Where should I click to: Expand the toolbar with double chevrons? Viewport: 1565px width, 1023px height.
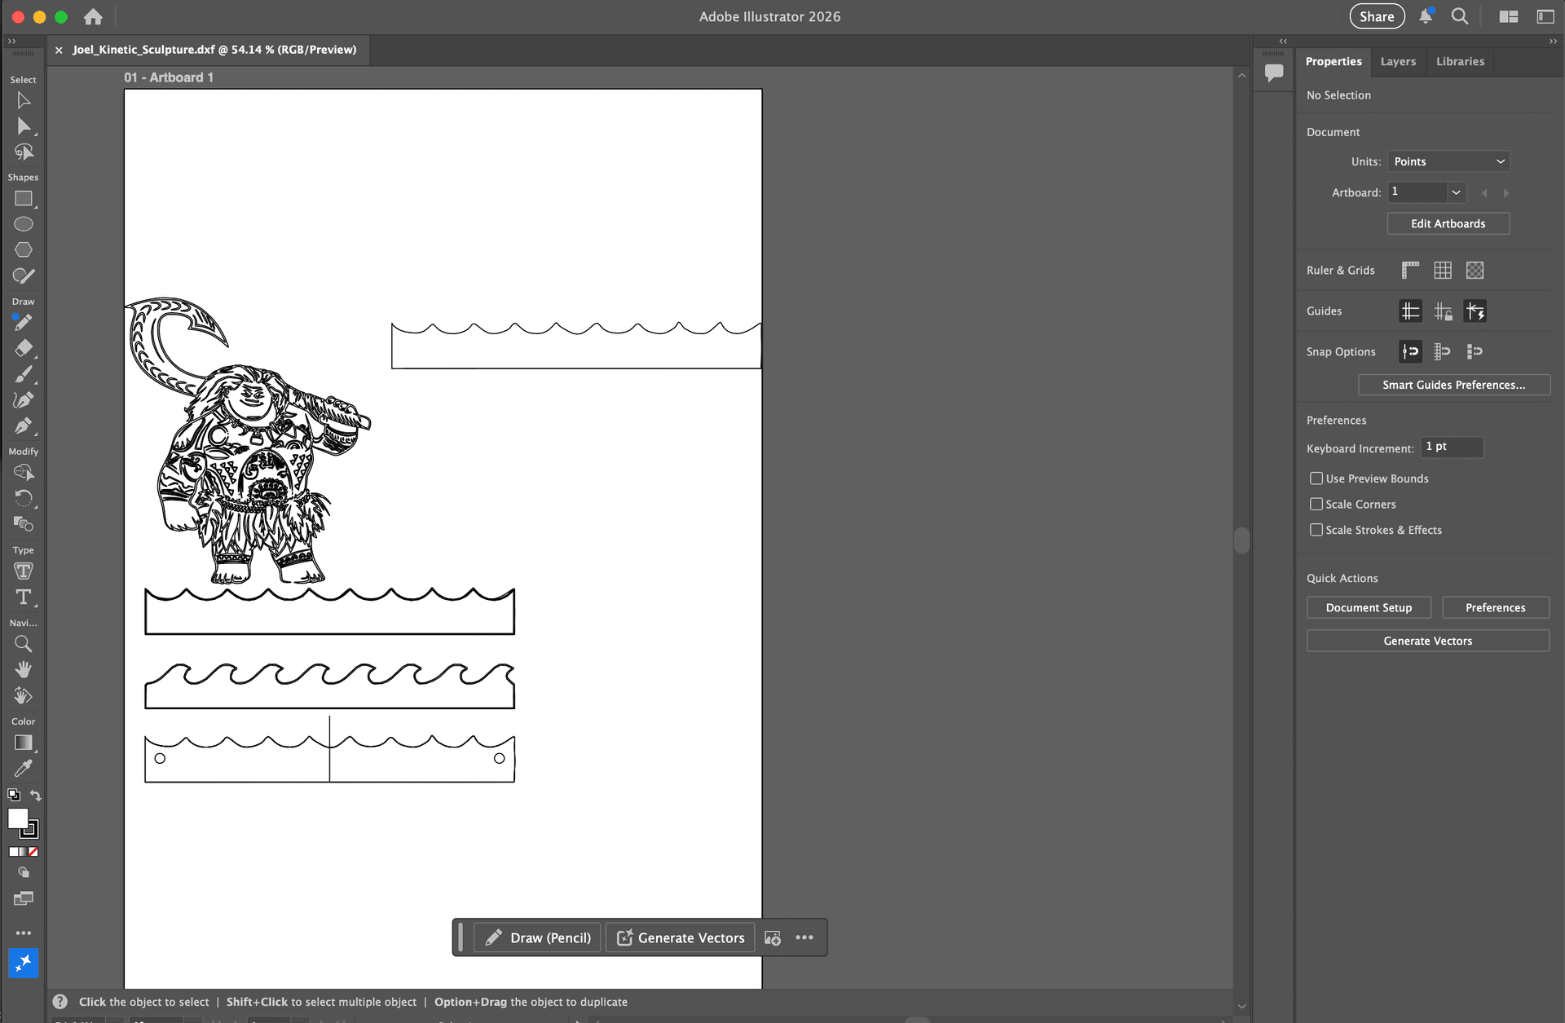click(11, 41)
